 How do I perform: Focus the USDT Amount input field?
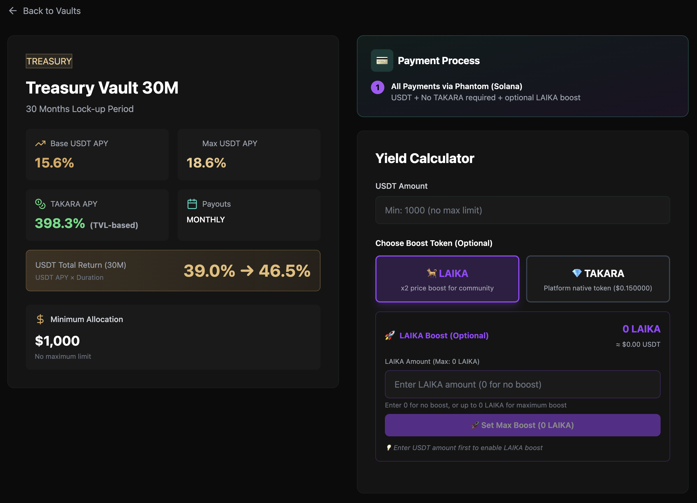point(522,210)
